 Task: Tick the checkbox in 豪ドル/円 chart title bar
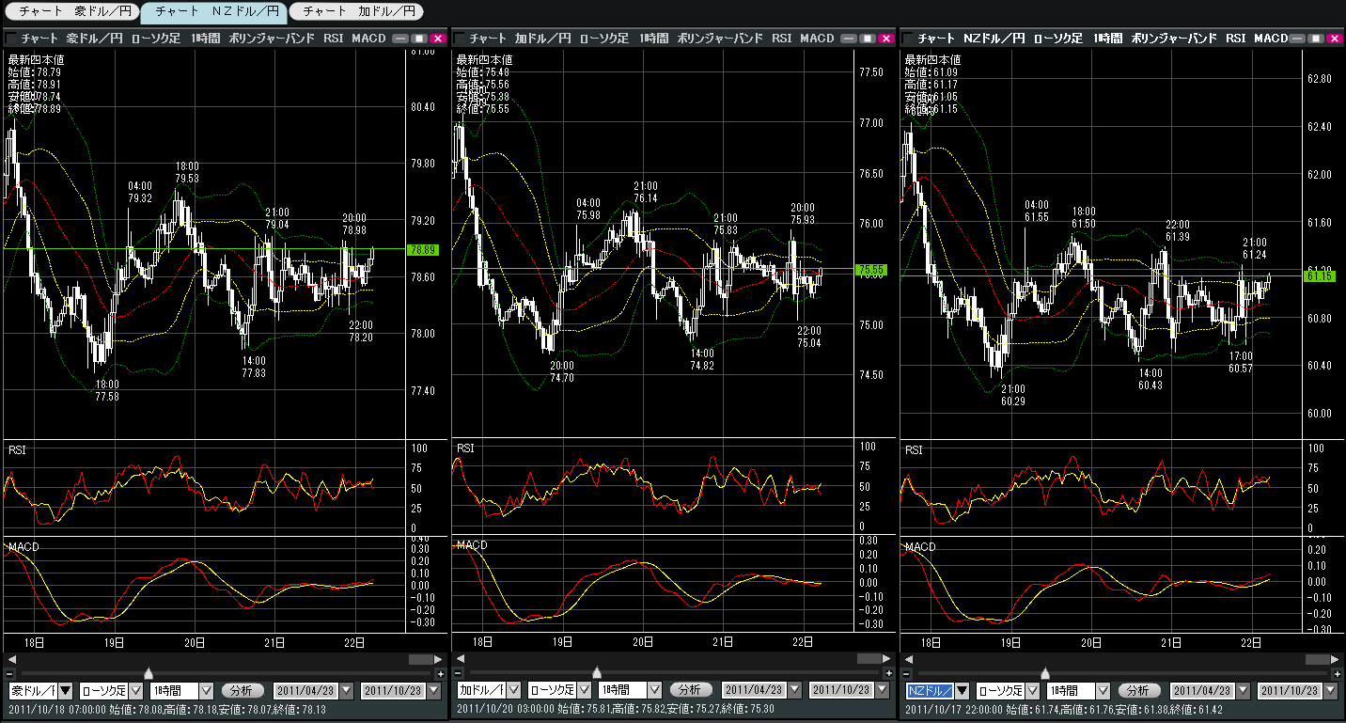pyautogui.click(x=12, y=39)
